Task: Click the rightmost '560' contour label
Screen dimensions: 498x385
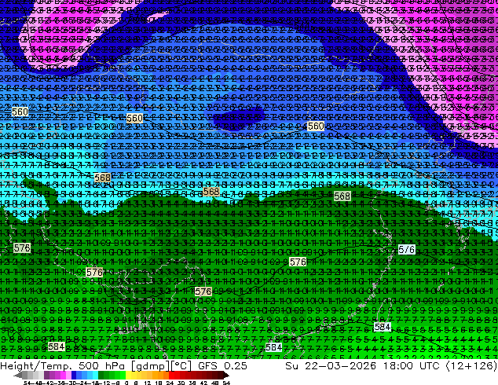Action: (316, 126)
